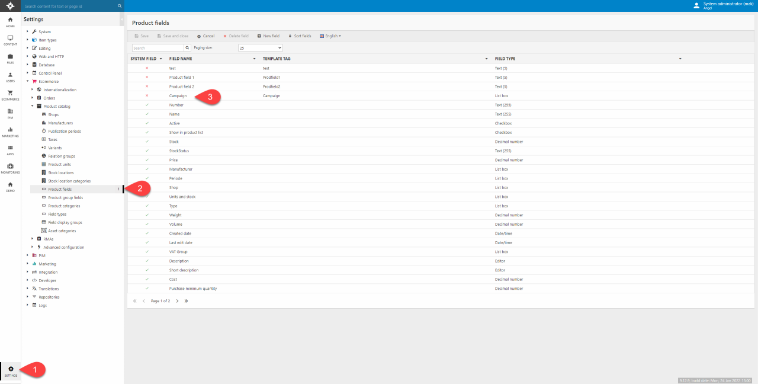Viewport: 758px width, 384px height.
Task: Expand the Orders tree node
Action: (x=32, y=98)
